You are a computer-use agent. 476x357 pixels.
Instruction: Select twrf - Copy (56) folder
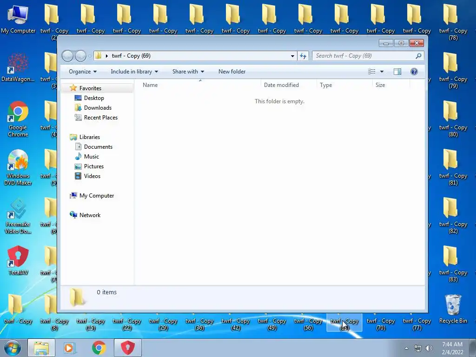308,324
